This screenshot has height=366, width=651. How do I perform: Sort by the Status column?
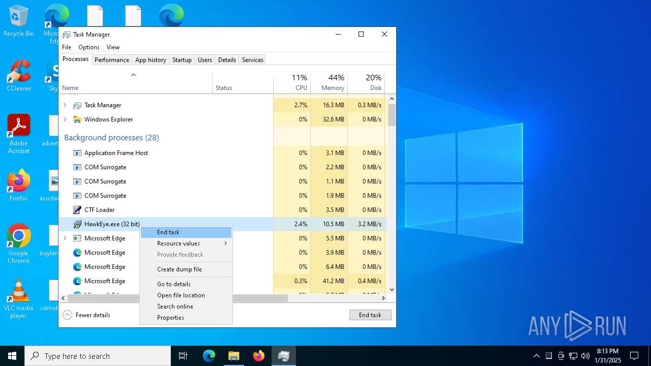243,83
